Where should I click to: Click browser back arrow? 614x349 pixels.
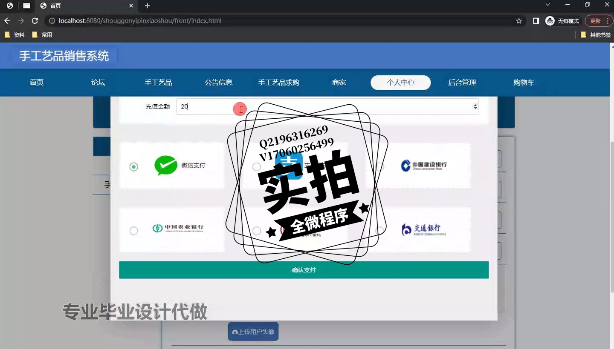coord(7,21)
